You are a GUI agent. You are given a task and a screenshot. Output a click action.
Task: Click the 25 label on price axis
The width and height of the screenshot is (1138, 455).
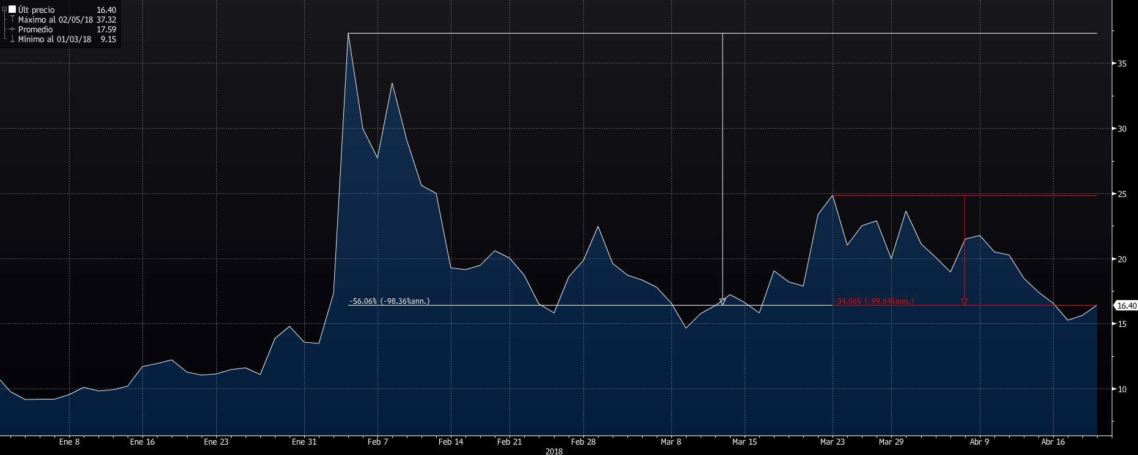[1122, 194]
